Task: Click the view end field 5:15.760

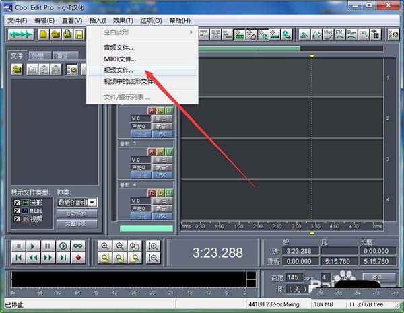Action: pos(339,261)
